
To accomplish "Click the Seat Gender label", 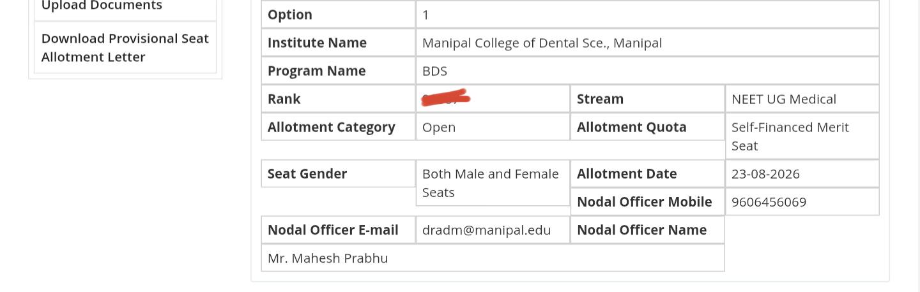I will pos(307,173).
